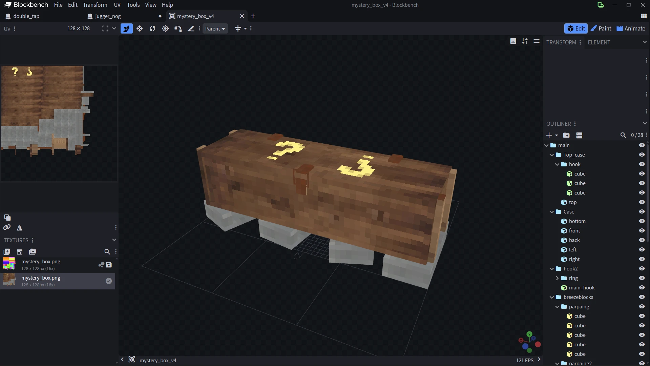Image resolution: width=650 pixels, height=366 pixels.
Task: Open the Parent transform space dropdown
Action: (215, 29)
